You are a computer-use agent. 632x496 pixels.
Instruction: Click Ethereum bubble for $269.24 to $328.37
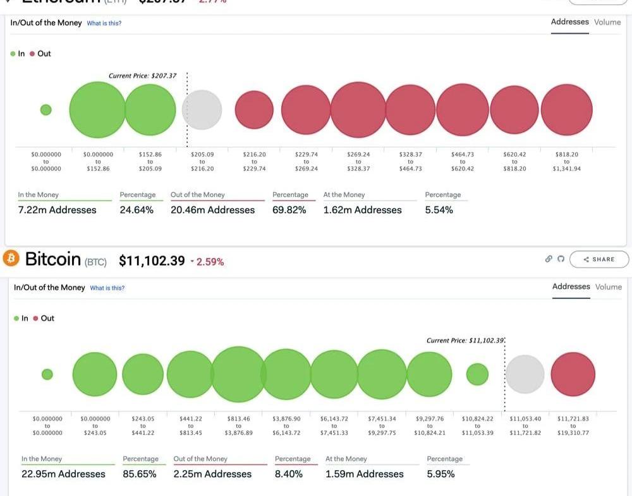click(x=358, y=110)
